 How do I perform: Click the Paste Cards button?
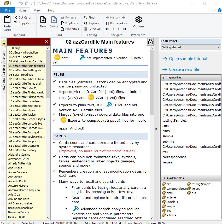point(7,23)
